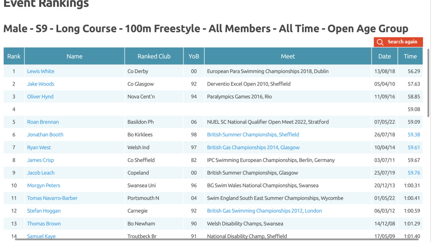
Task: Click the 59.38 time link
Action: (x=414, y=135)
